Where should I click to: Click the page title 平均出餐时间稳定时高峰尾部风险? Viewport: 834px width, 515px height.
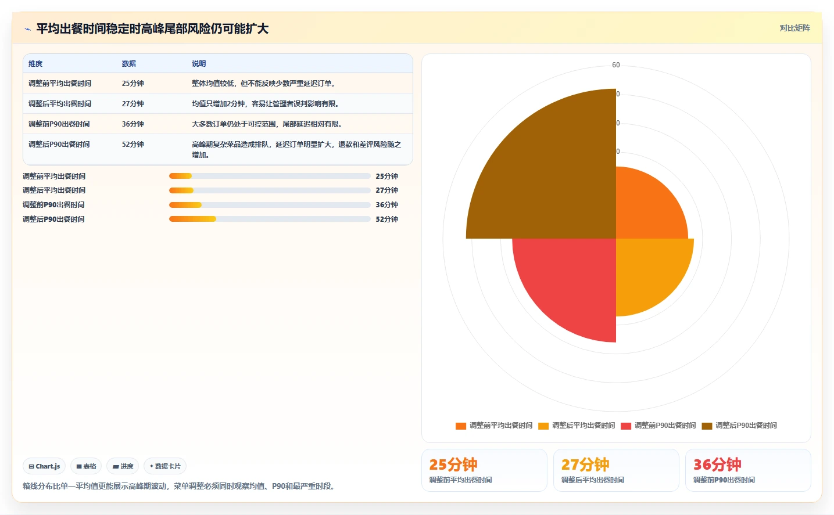coord(153,28)
